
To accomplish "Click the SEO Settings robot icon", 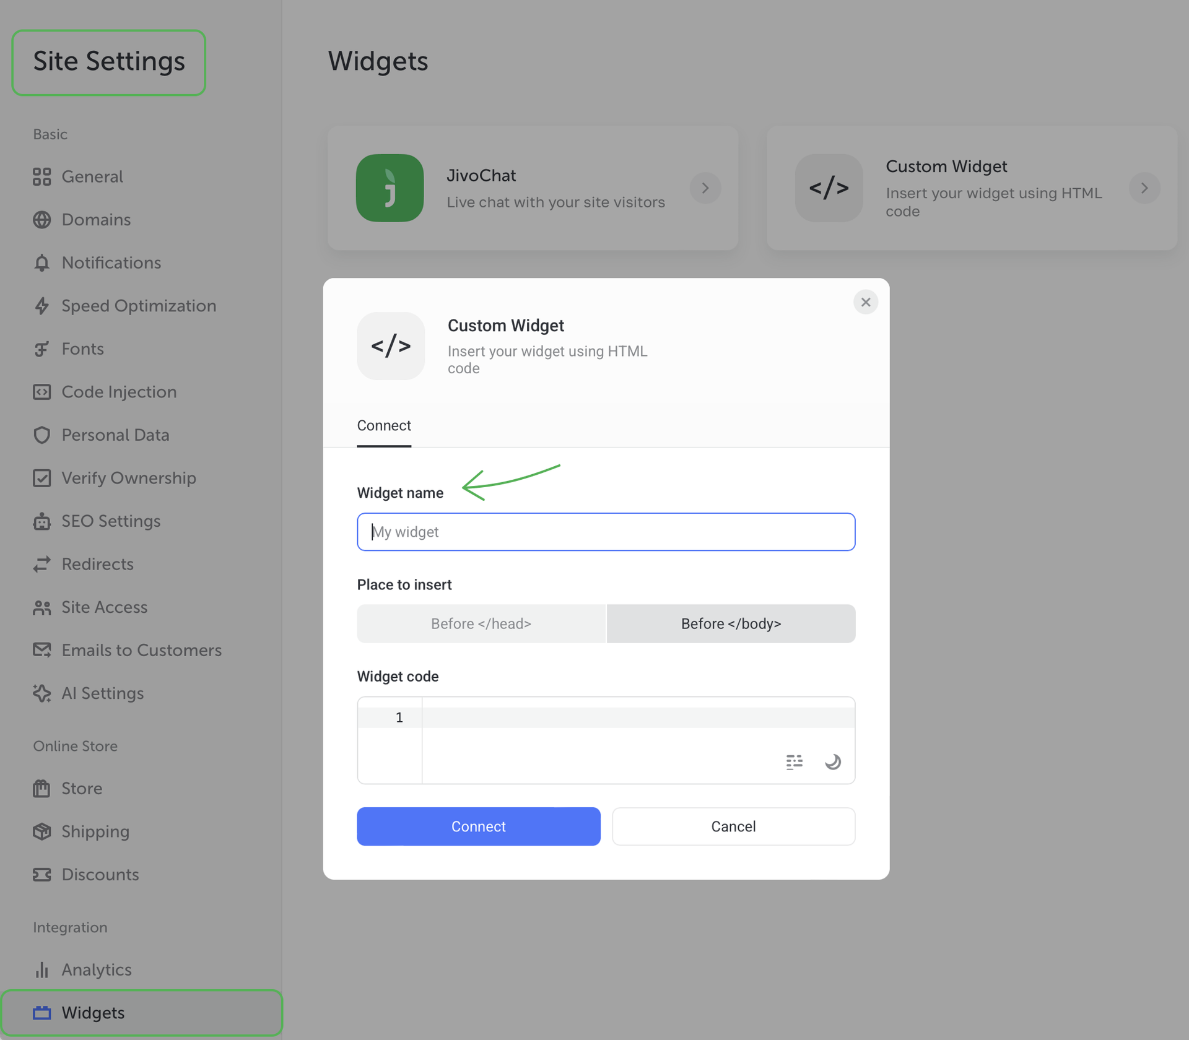I will (41, 521).
